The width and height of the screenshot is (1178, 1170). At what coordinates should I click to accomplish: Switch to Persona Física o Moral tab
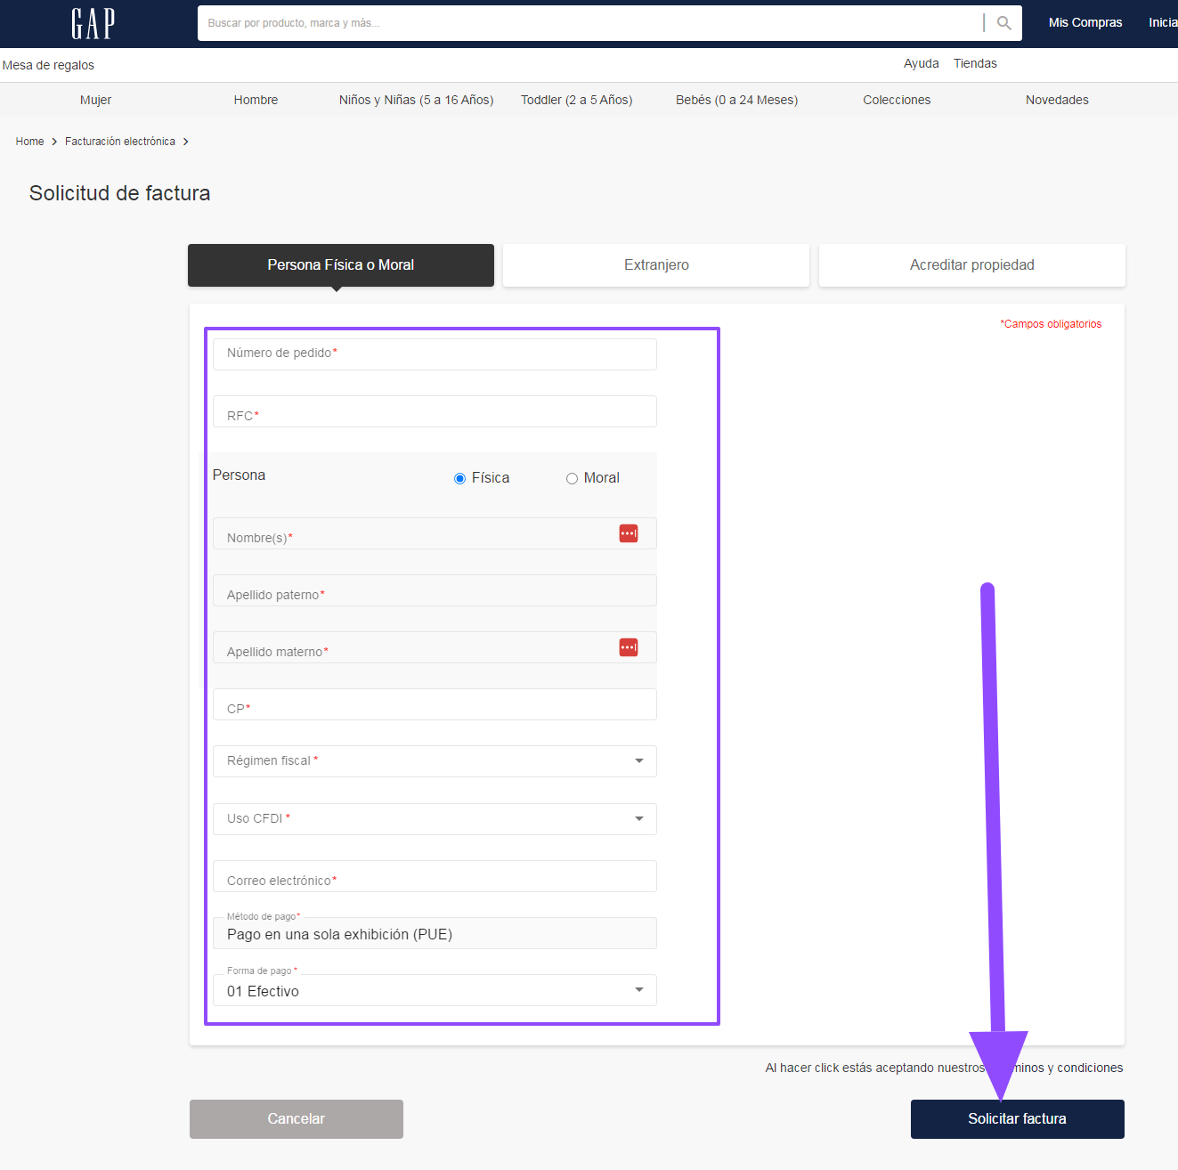tap(341, 265)
